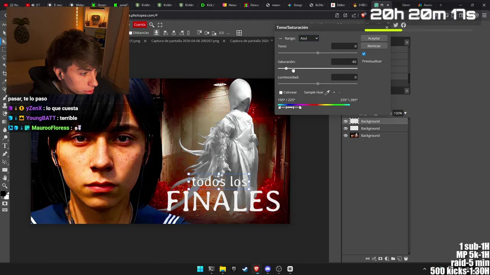Click the Saturación slider handle
This screenshot has height=275, width=490.
286,68
